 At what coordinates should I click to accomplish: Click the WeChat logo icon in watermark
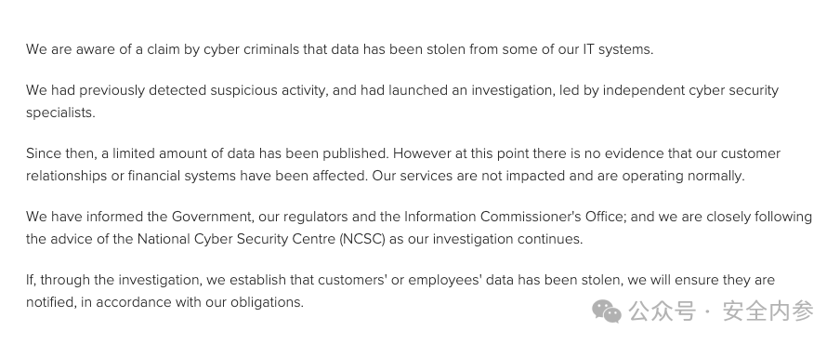[607, 311]
